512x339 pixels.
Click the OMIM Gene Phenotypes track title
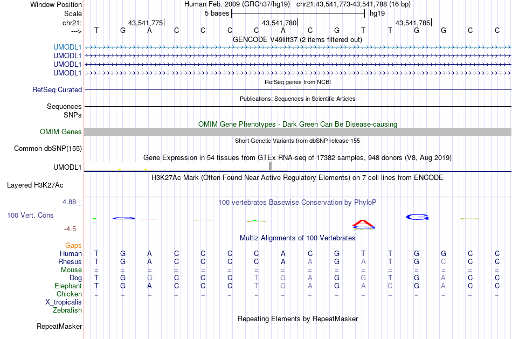(298, 124)
